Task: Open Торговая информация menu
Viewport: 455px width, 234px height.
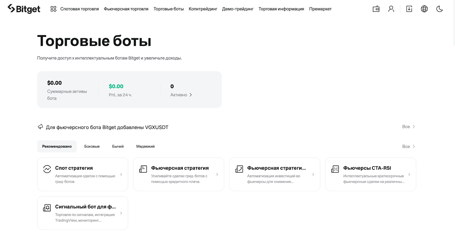Action: [x=281, y=9]
